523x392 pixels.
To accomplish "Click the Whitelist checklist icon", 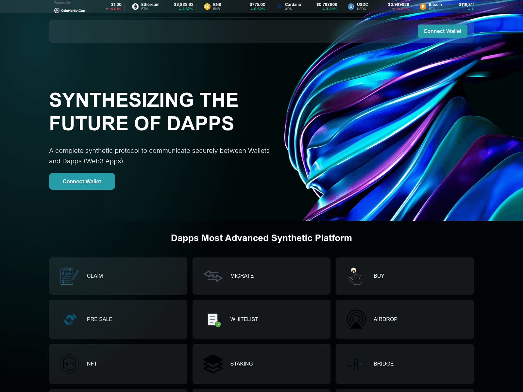I will [x=213, y=319].
